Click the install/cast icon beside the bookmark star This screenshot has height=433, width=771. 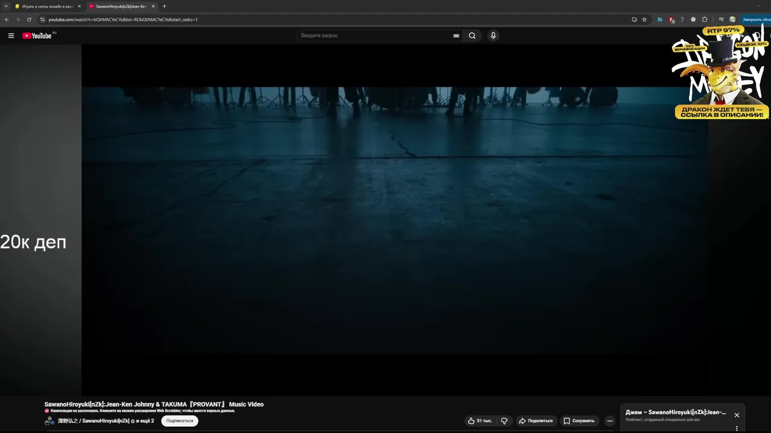(634, 19)
